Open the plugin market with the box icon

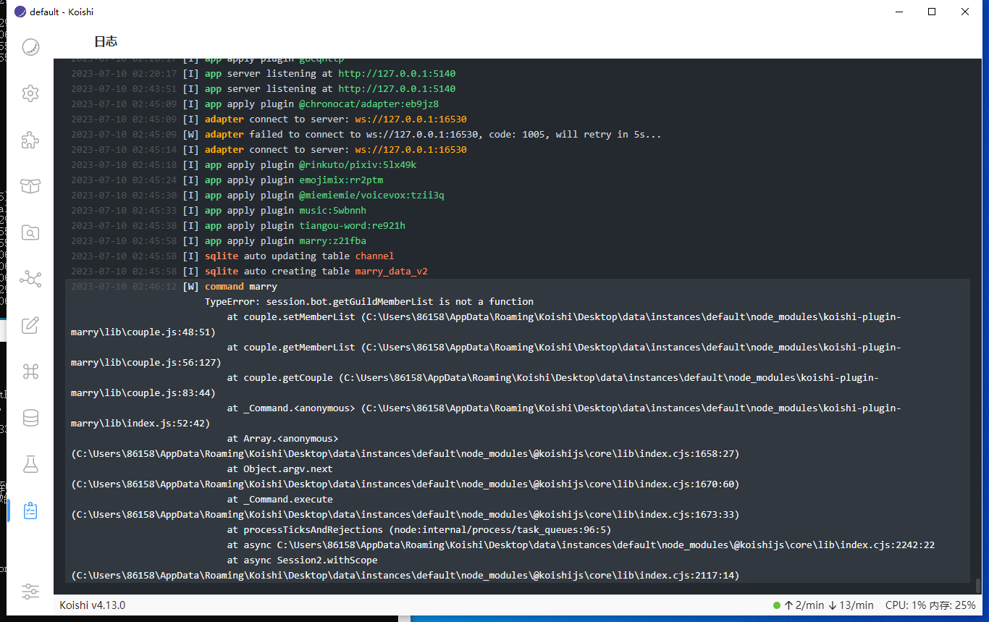coord(30,186)
